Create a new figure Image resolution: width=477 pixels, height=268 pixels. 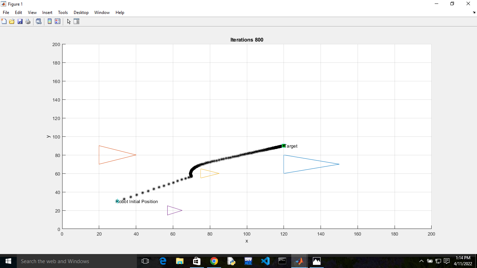[x=4, y=21]
